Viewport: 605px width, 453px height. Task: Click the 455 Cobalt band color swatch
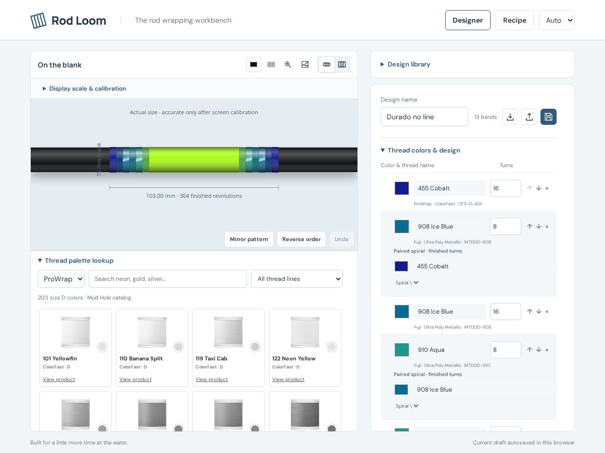point(402,188)
